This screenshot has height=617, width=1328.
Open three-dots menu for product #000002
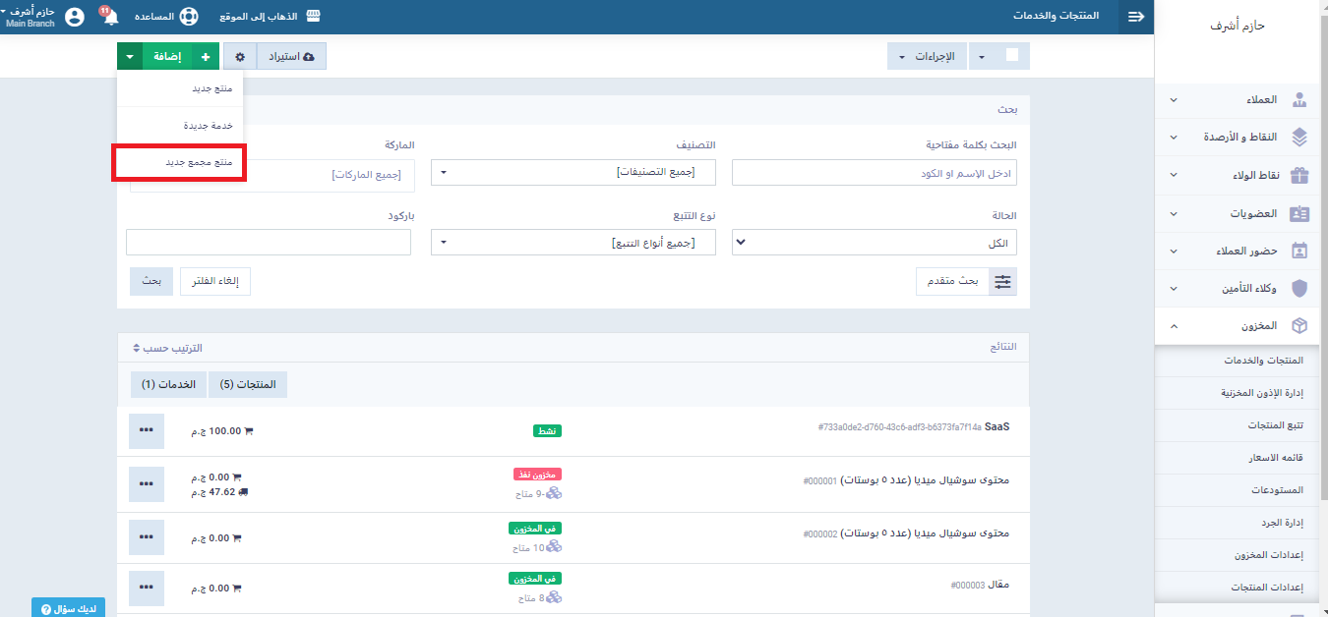click(x=147, y=536)
